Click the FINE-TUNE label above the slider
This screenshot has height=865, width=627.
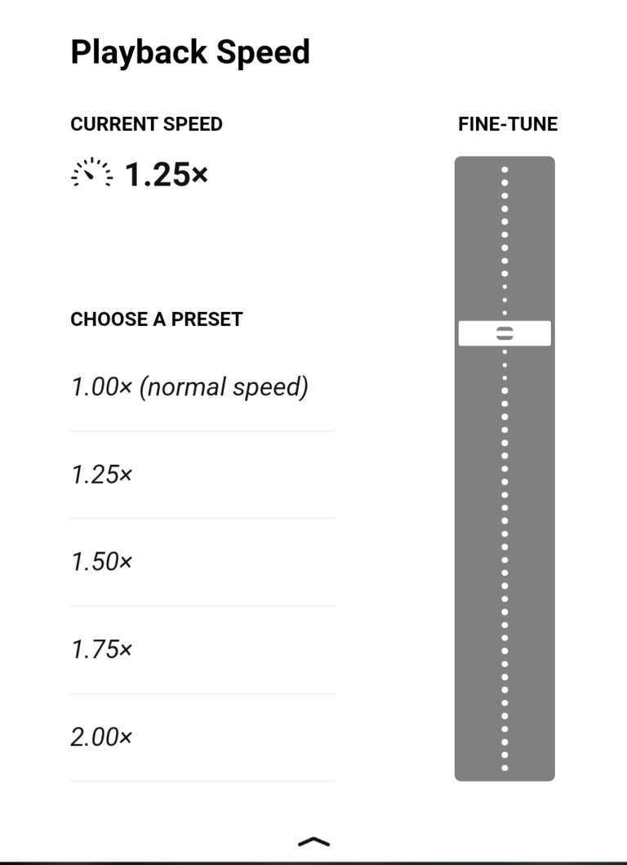pyautogui.click(x=508, y=124)
